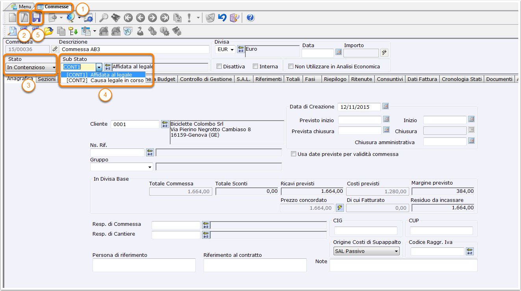Go to the last record arrow
Viewport: 521px width, 291px height.
coord(165,18)
